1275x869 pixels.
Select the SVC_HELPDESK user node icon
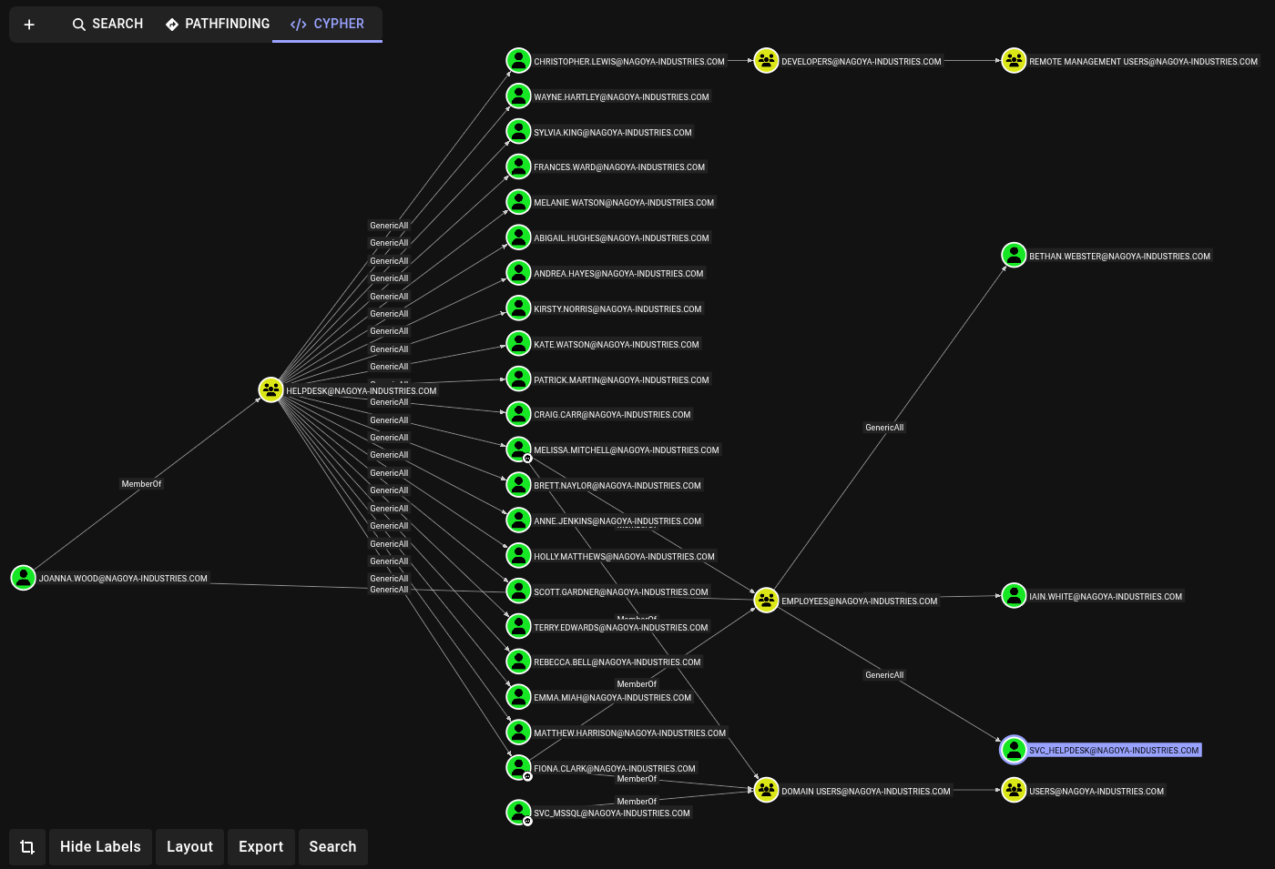(1014, 750)
